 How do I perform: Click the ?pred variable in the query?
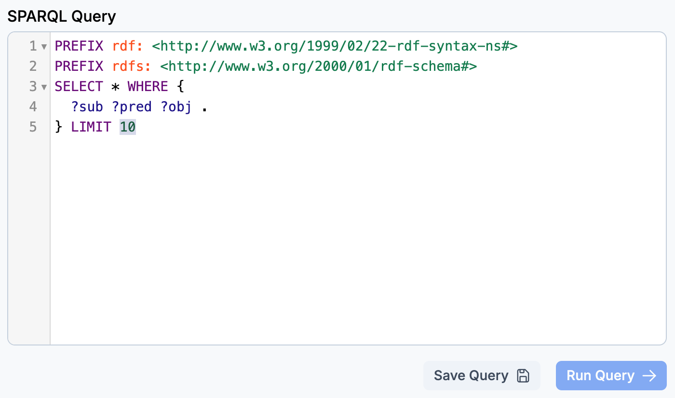[132, 107]
